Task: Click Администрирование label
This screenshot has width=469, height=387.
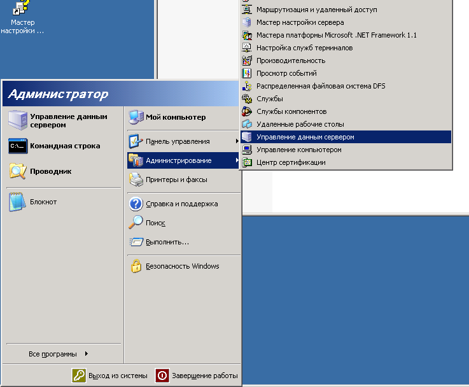Action: pos(179,160)
